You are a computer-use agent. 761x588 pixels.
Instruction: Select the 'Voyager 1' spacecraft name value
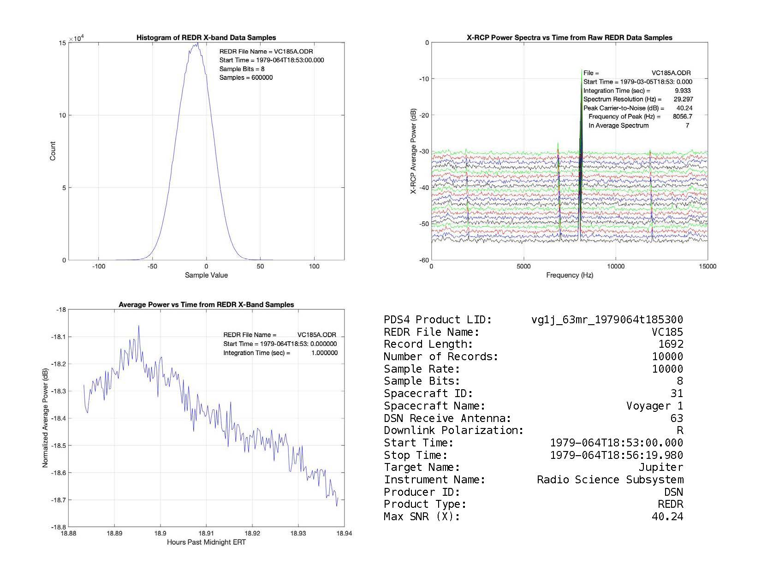point(654,406)
